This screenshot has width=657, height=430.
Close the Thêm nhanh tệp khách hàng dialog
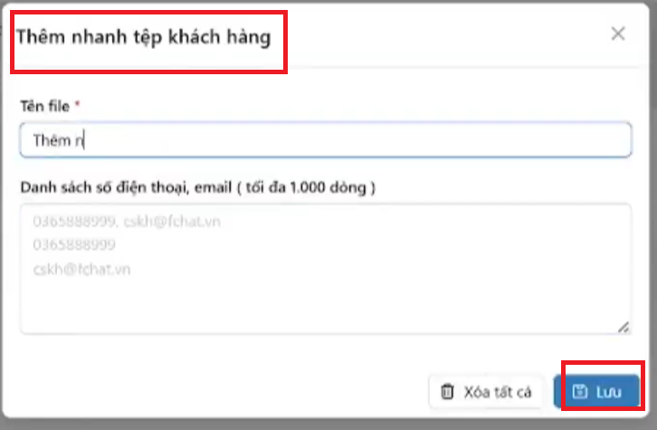coord(618,34)
